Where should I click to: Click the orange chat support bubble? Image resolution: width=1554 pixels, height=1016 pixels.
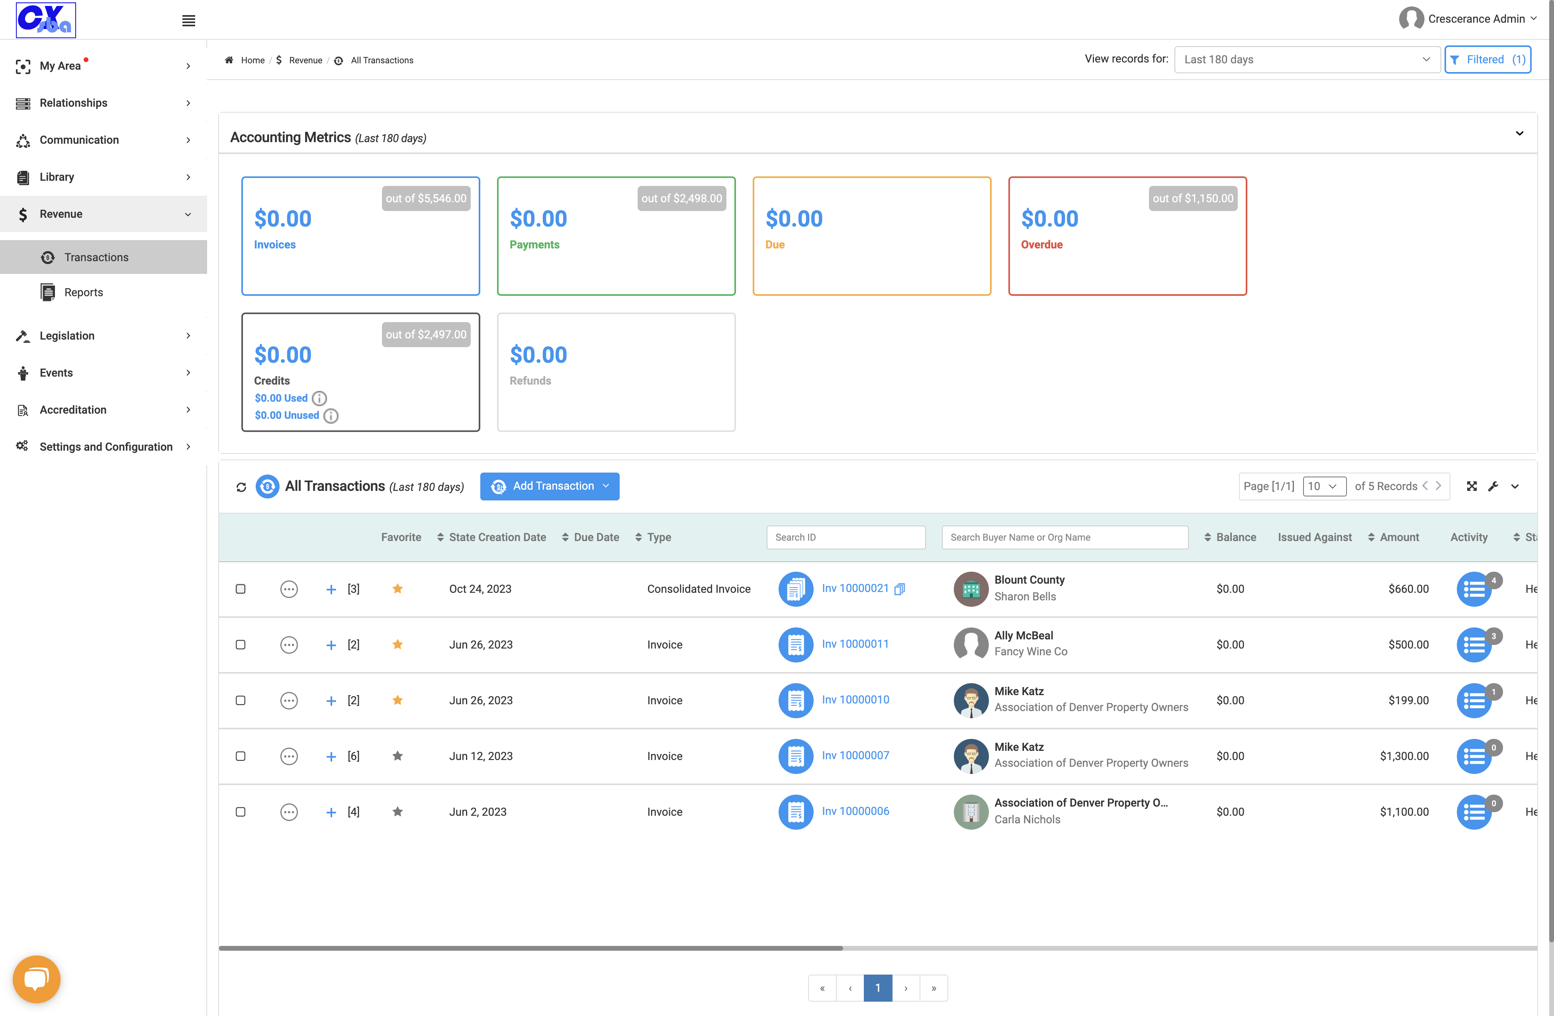(37, 979)
